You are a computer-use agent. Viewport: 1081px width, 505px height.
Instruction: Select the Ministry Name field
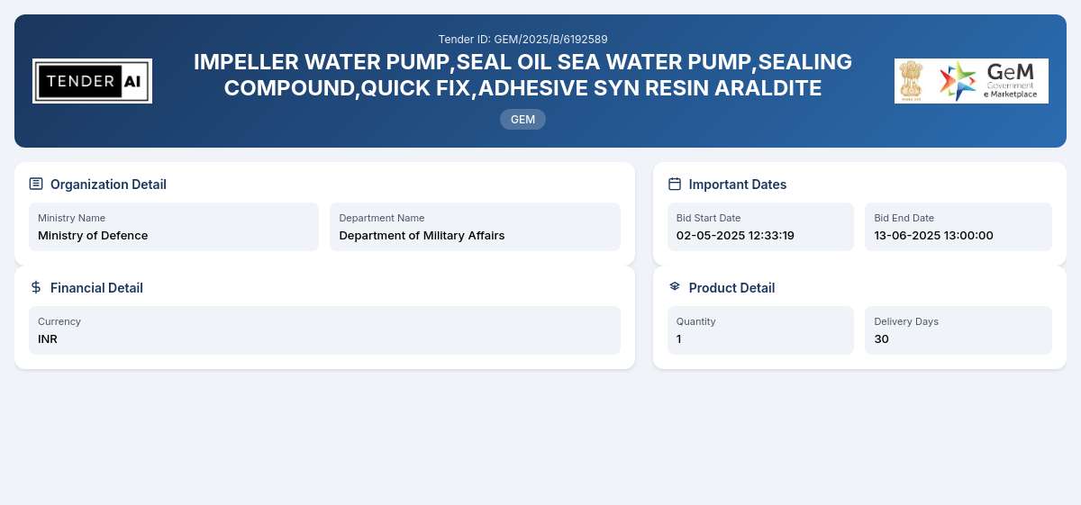pos(174,227)
